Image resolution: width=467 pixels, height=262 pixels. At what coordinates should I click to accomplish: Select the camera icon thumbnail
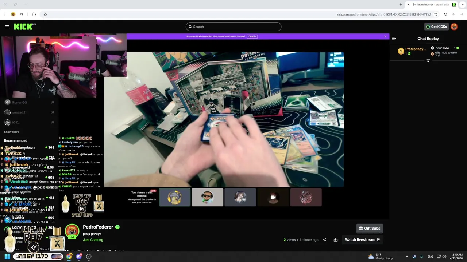click(273, 197)
